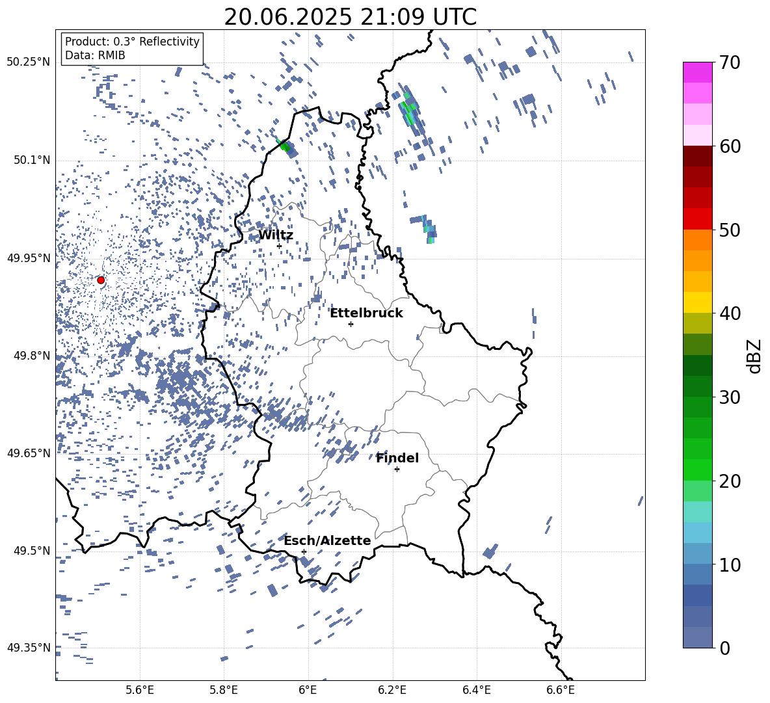The image size is (770, 703).
Task: Click the 6°E longitude label
Action: tap(308, 690)
